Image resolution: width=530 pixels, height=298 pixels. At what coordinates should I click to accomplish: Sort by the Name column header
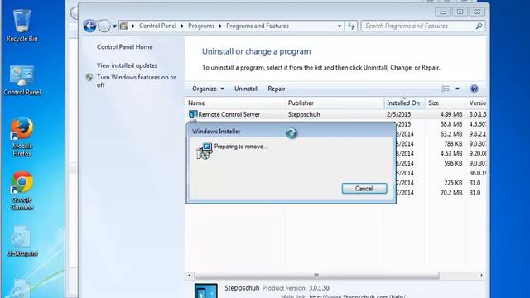(x=235, y=103)
